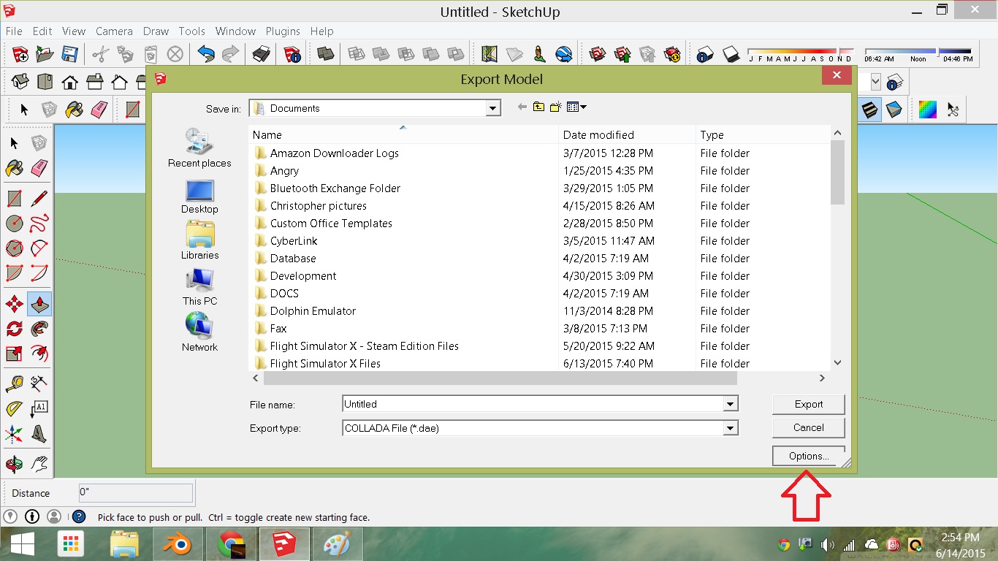Screen dimensions: 998x561
Task: Select the Outer Shell solid tool
Action: pos(326,54)
